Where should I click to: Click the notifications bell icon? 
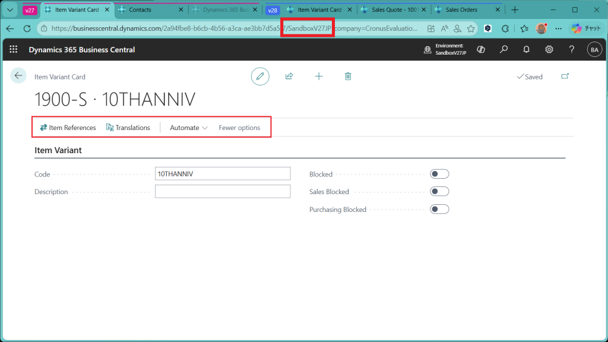pyautogui.click(x=526, y=50)
